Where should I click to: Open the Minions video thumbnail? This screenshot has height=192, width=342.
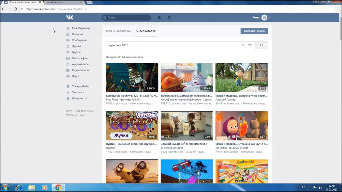(x=132, y=171)
